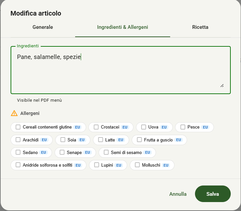241x211 pixels.
Task: Select the Ingredienti & Allergeni tab
Action: [x=122, y=27]
